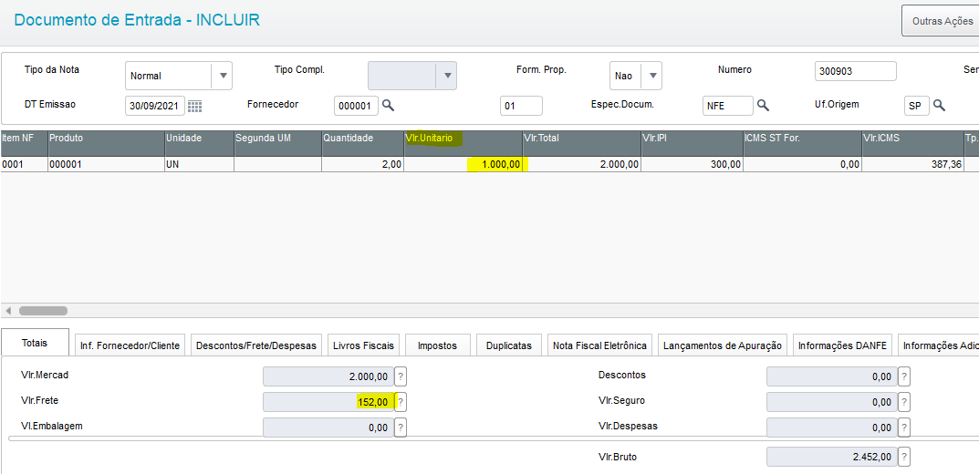Select the Descontos/Frete/Despesas tab

tap(255, 345)
